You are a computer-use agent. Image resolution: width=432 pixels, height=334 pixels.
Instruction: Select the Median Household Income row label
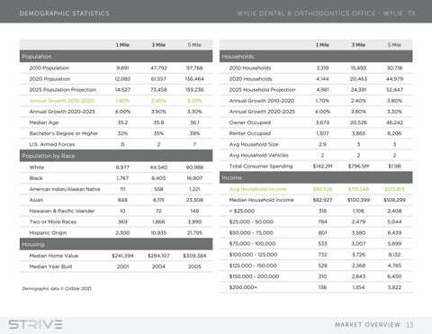[261, 200]
